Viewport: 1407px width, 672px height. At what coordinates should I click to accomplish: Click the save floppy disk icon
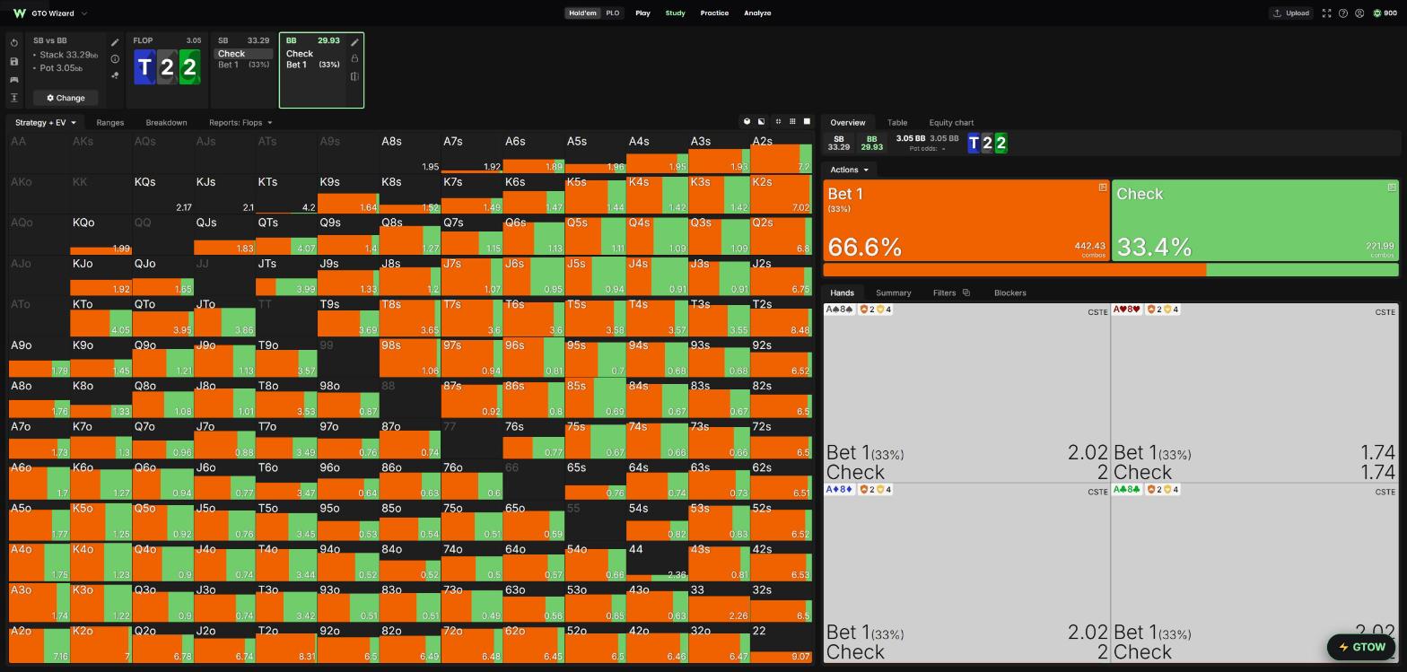pos(14,61)
